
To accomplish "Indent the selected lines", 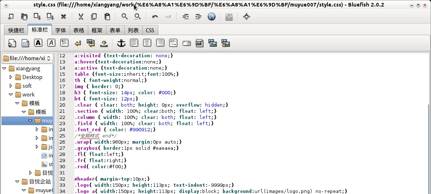I will (x=199, y=17).
